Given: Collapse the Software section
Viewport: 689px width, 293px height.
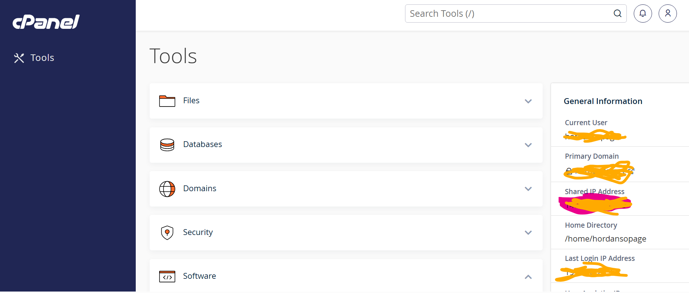Looking at the screenshot, I should pos(528,277).
